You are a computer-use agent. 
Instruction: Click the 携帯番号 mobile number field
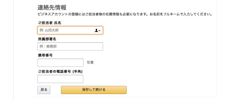click(x=60, y=63)
